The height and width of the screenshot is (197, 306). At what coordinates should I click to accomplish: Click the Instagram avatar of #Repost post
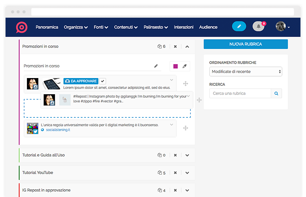(x=49, y=100)
